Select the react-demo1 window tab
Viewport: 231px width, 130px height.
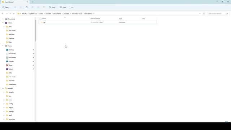point(15,2)
